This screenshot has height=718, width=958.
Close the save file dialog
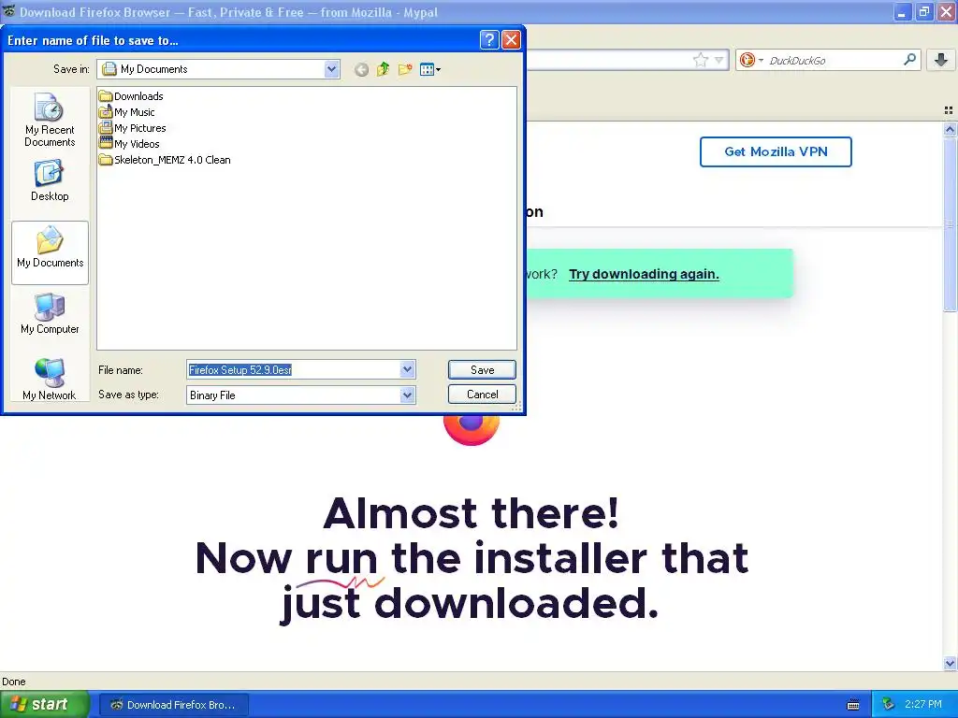click(511, 39)
